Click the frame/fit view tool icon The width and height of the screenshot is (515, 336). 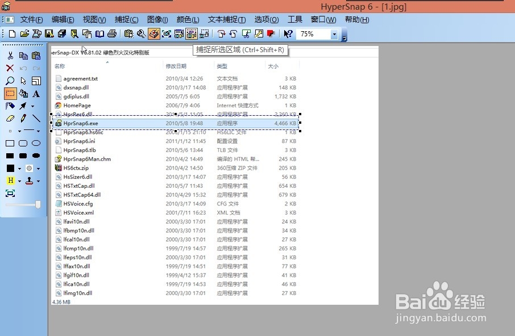pos(10,194)
